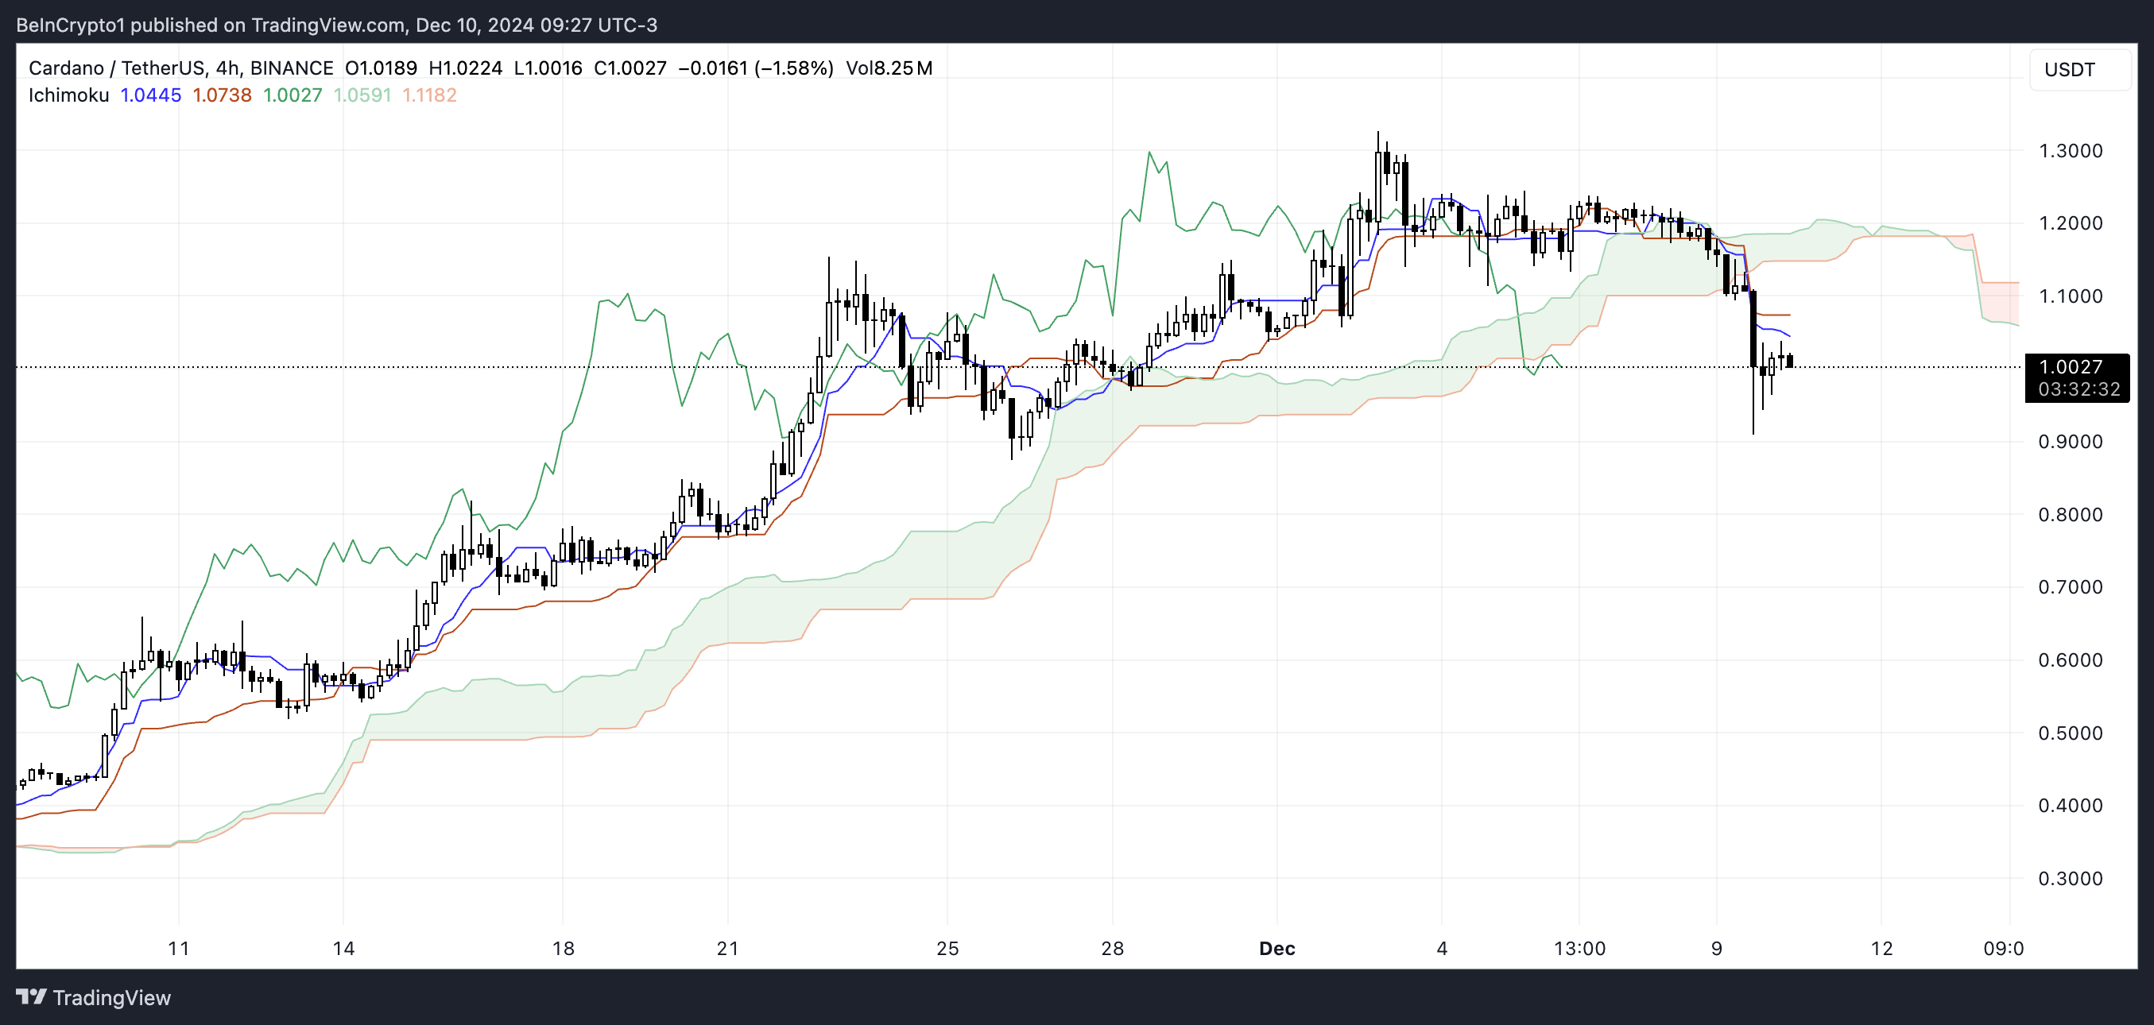Click the light green 1.0591 span value
2154x1025 pixels.
tap(362, 95)
